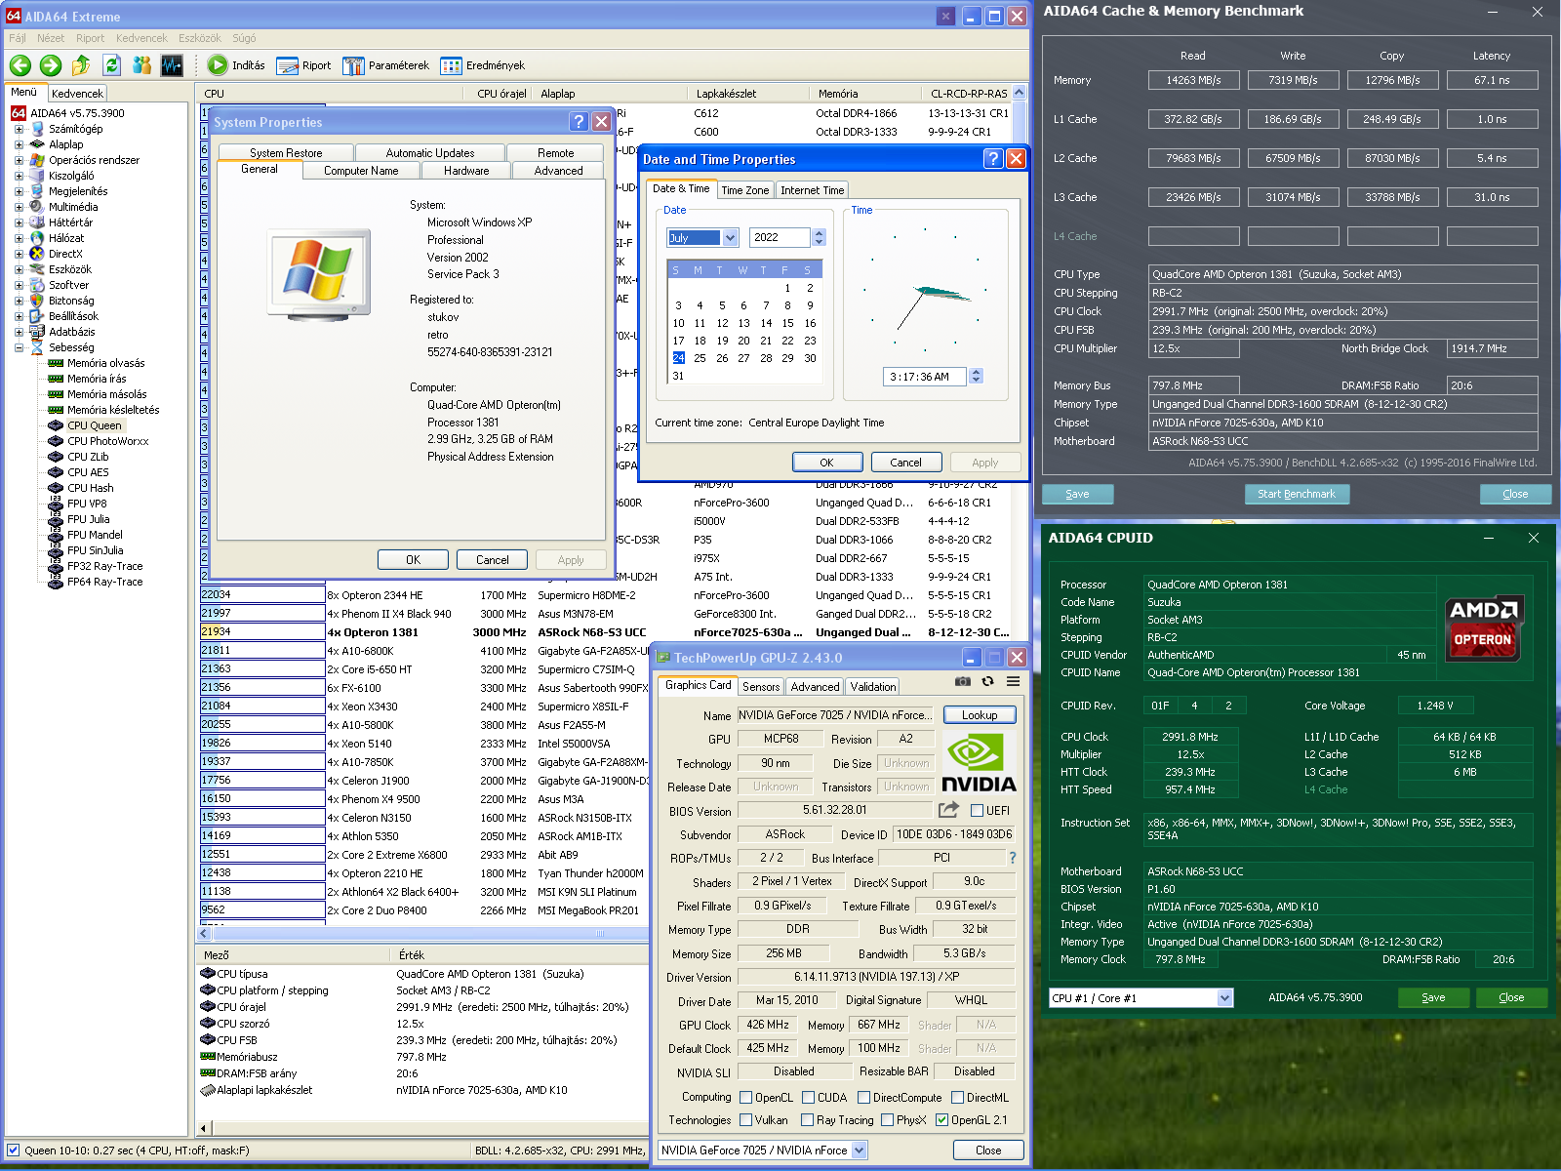Image resolution: width=1561 pixels, height=1171 pixels.
Task: Expand the Alaplap tree node
Action: pos(19,144)
